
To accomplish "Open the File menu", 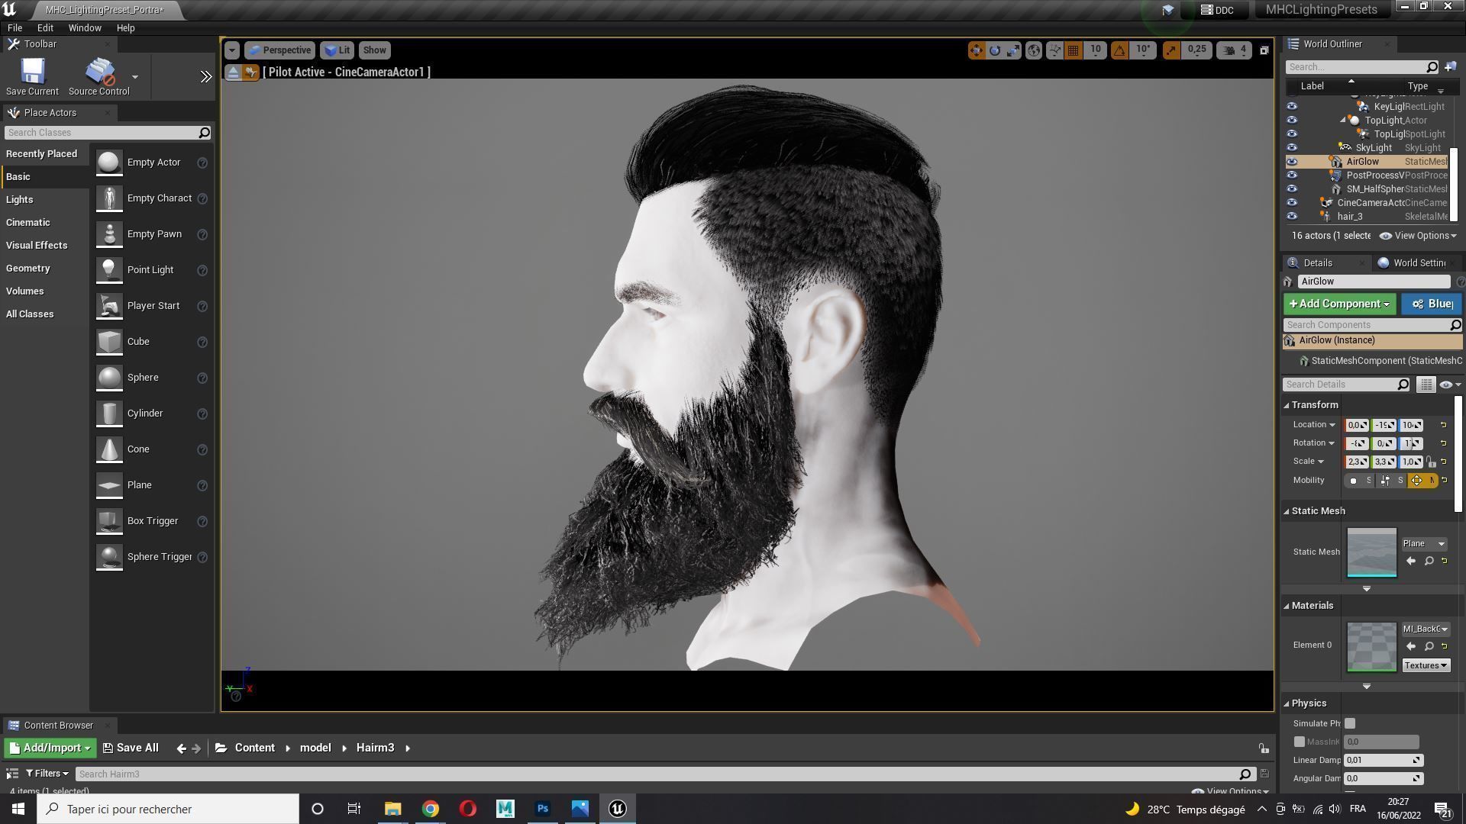I will [x=15, y=27].
